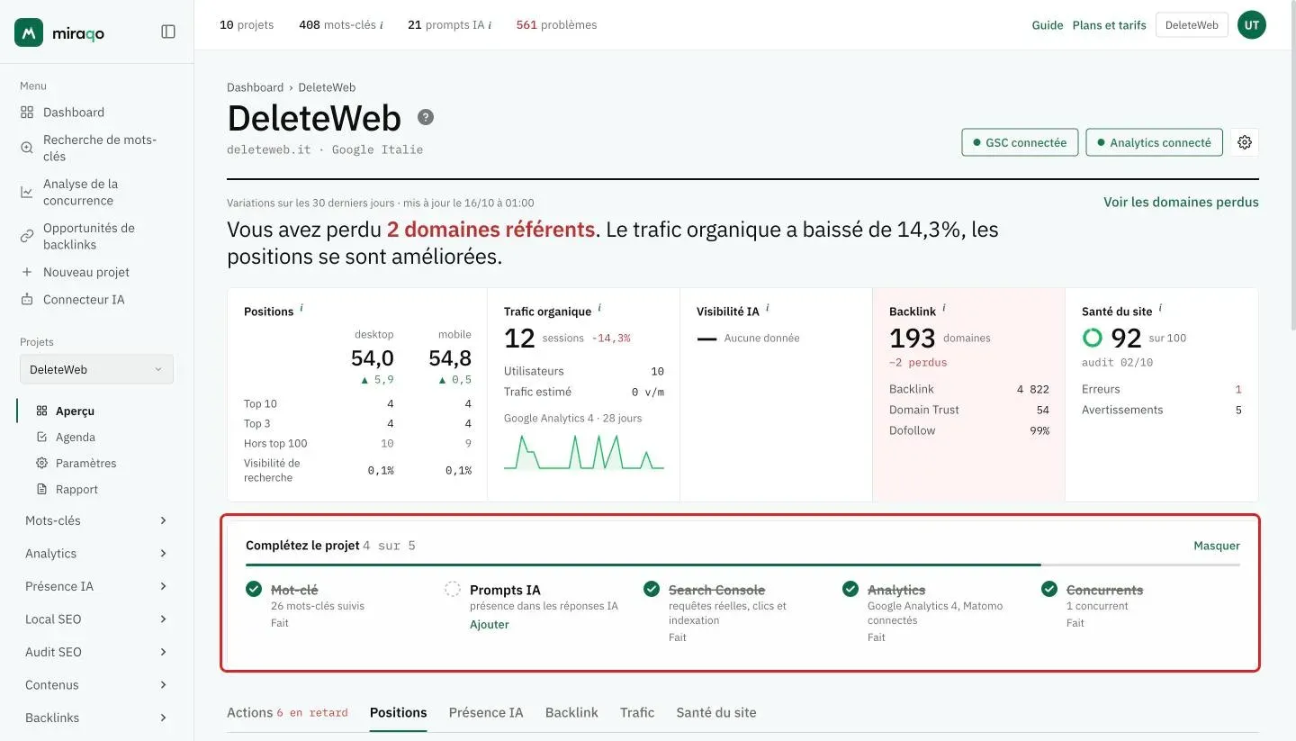Click the project completion progress bar

[x=742, y=565]
